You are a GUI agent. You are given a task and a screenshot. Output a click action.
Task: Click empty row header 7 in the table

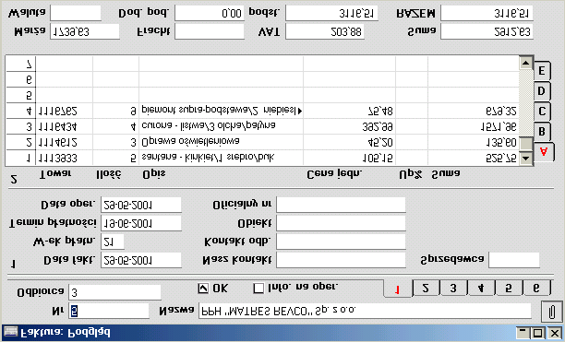[x=20, y=64]
